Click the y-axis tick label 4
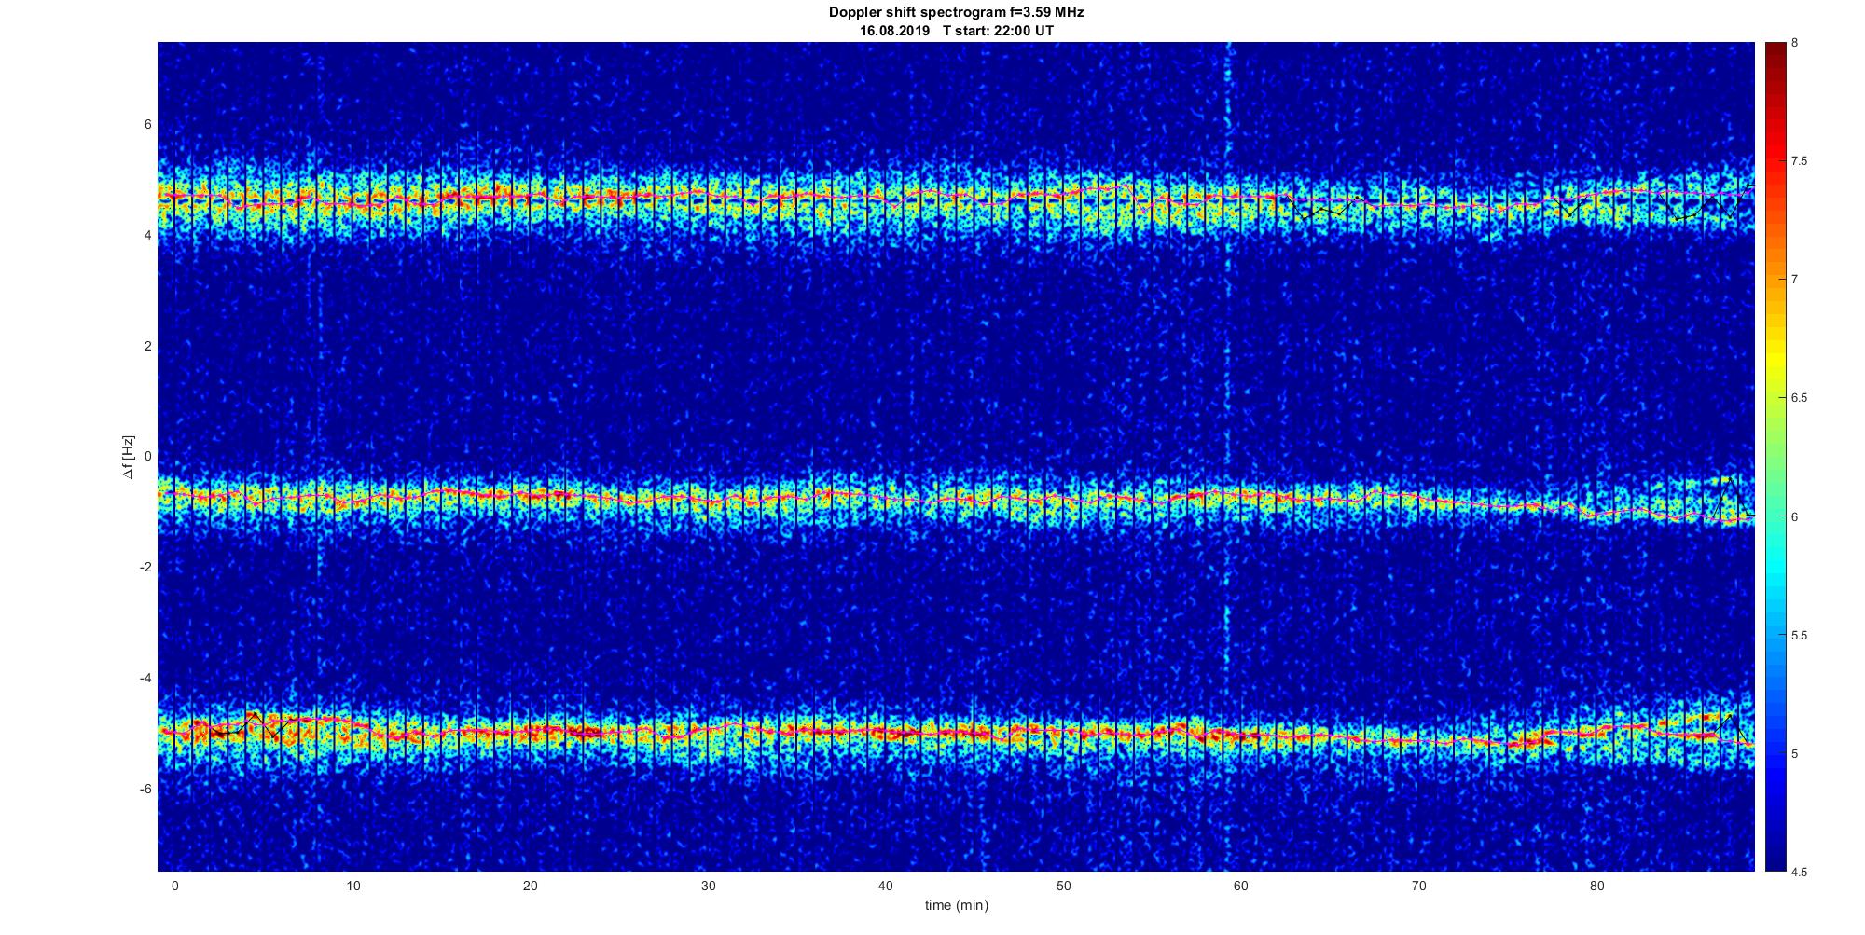This screenshot has height=935, width=1865. 147,236
